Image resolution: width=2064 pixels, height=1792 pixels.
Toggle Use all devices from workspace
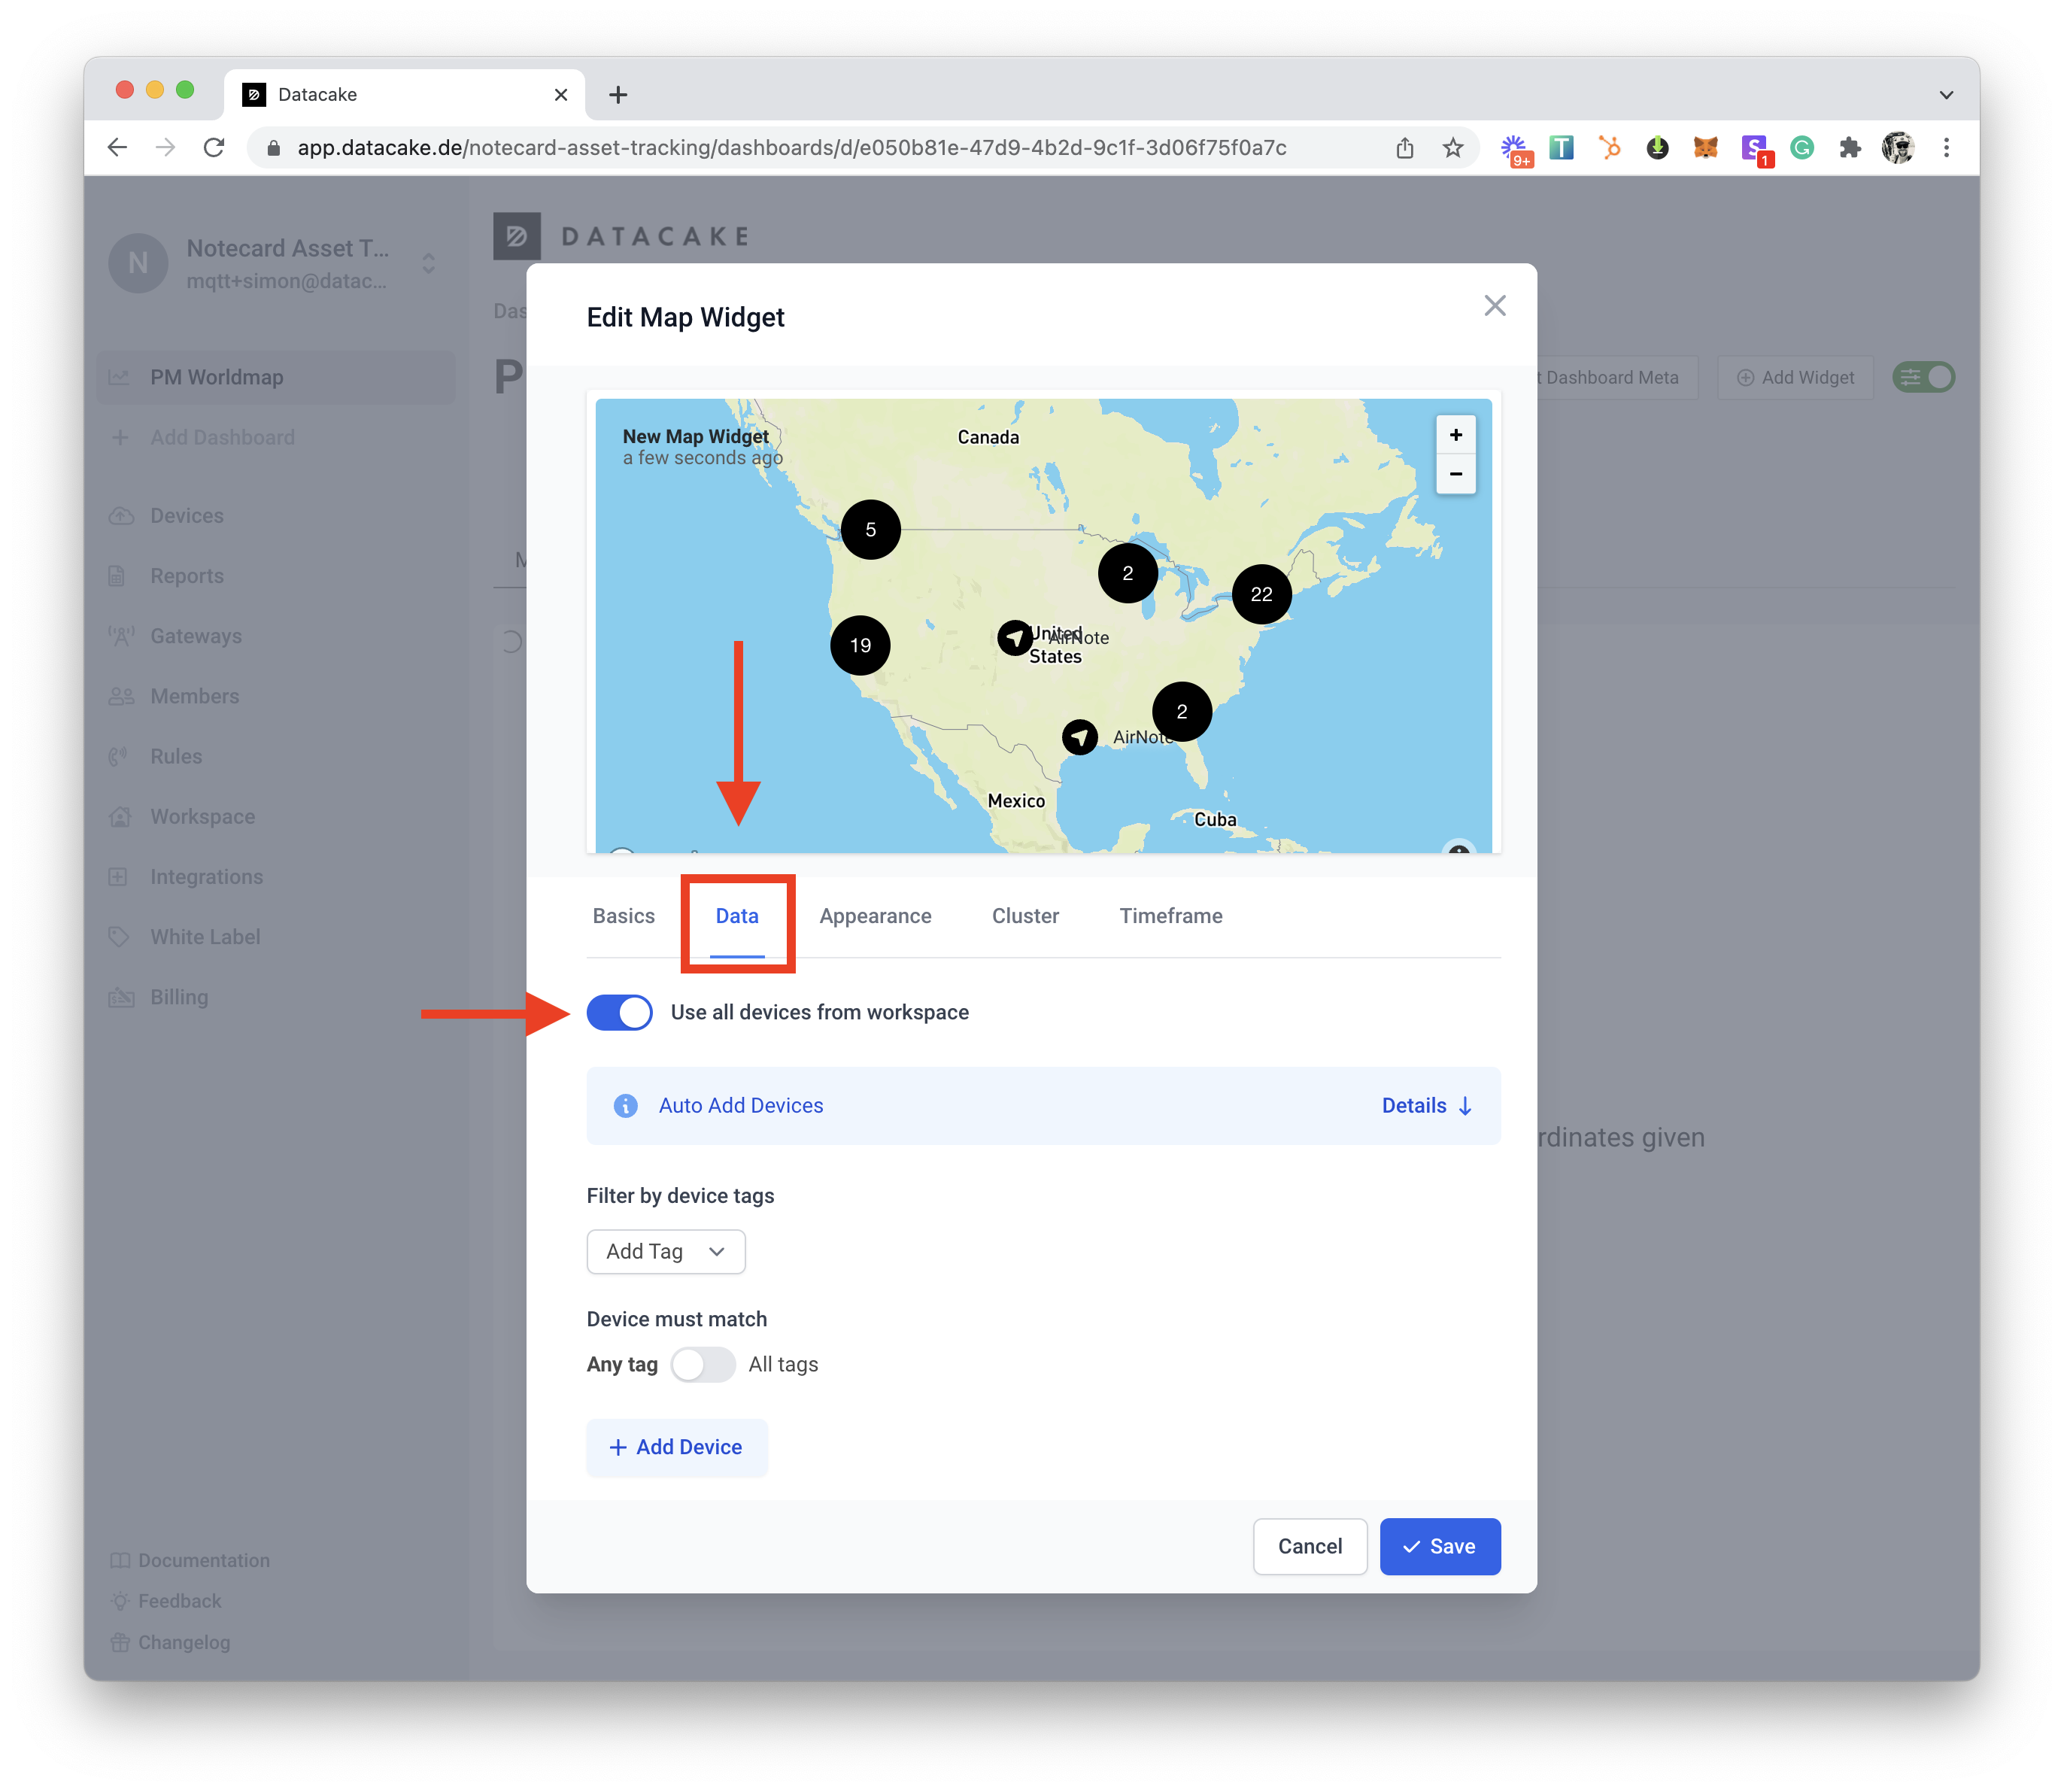click(x=619, y=1013)
